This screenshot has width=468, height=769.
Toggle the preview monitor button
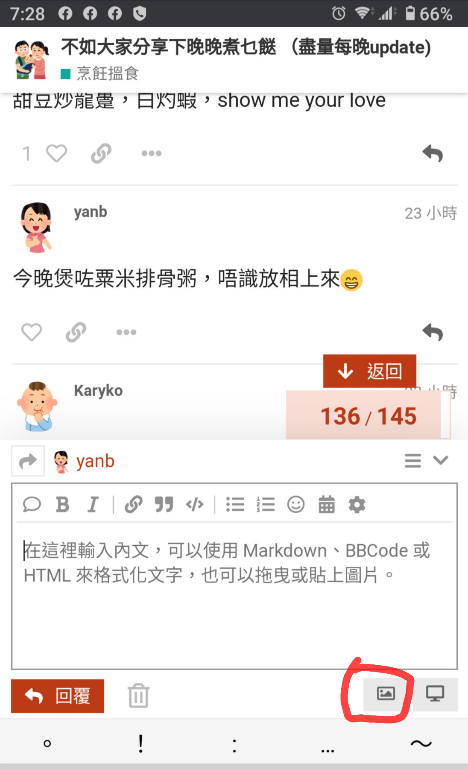tap(435, 693)
